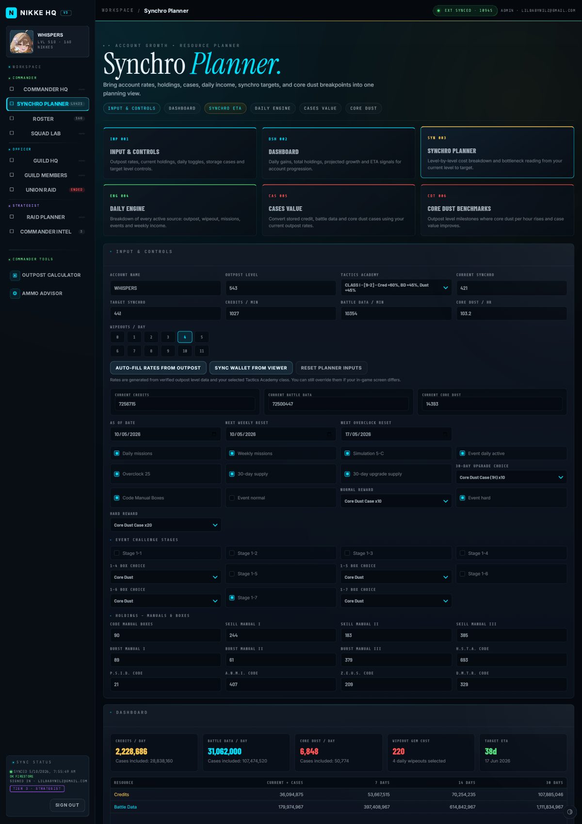Toggle the theme icon in the bottom corner

coord(570,812)
